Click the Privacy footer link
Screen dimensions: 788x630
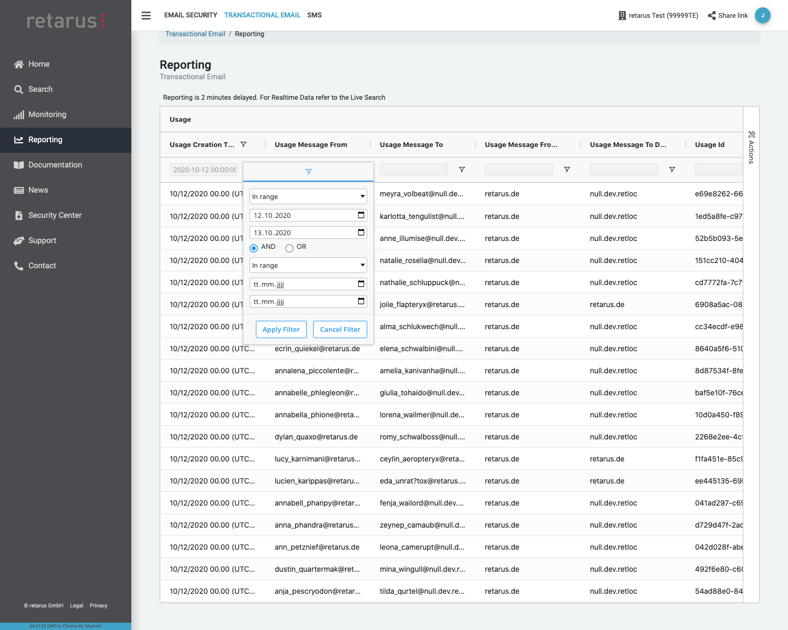[x=98, y=606]
